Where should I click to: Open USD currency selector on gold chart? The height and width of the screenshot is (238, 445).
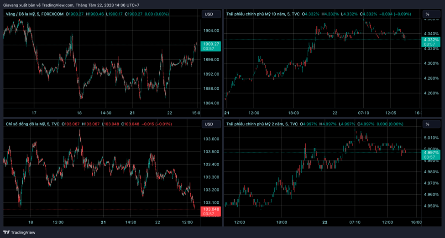[x=209, y=14]
